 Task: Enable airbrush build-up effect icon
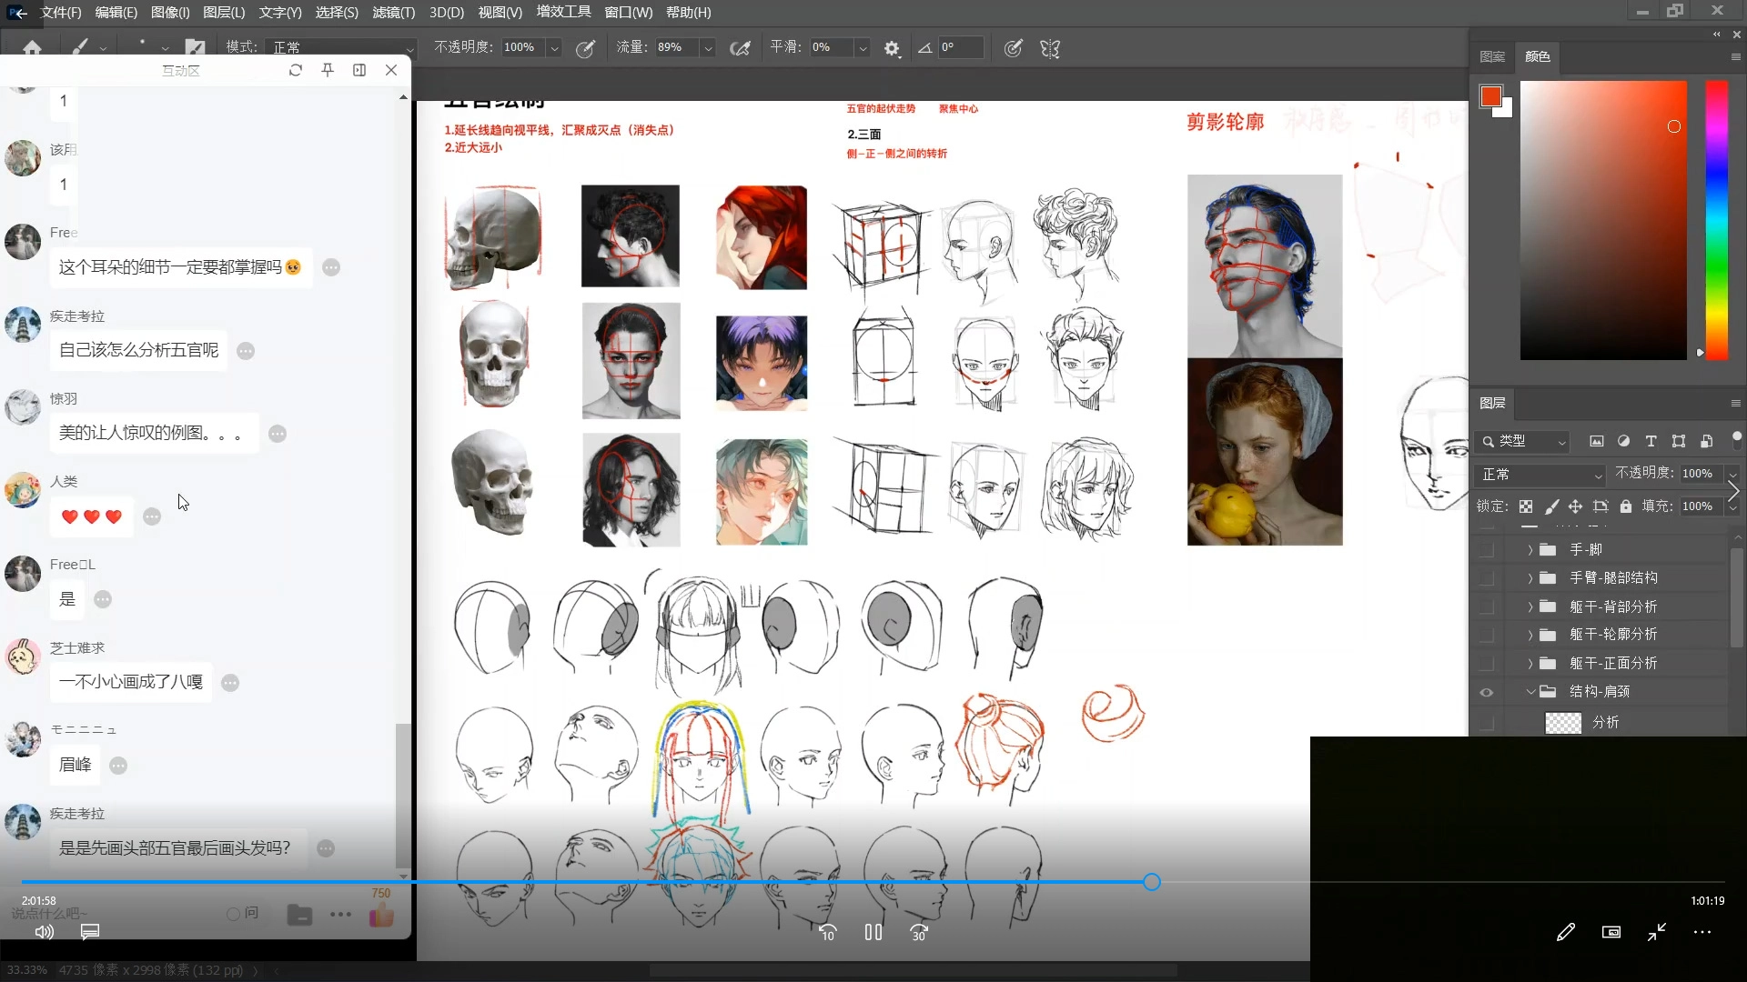741,49
